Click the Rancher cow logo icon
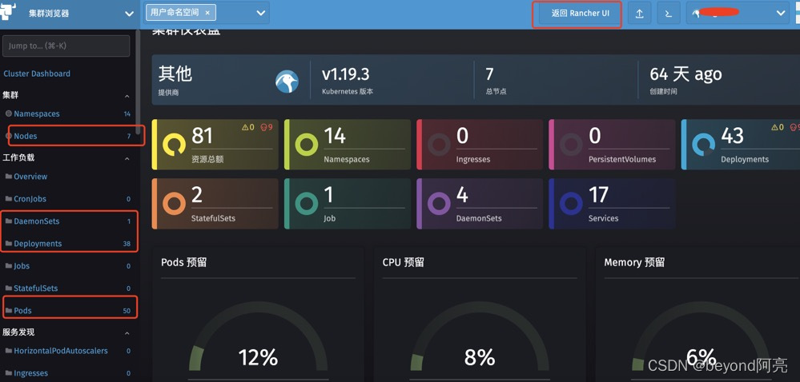The height and width of the screenshot is (382, 800). tap(8, 10)
